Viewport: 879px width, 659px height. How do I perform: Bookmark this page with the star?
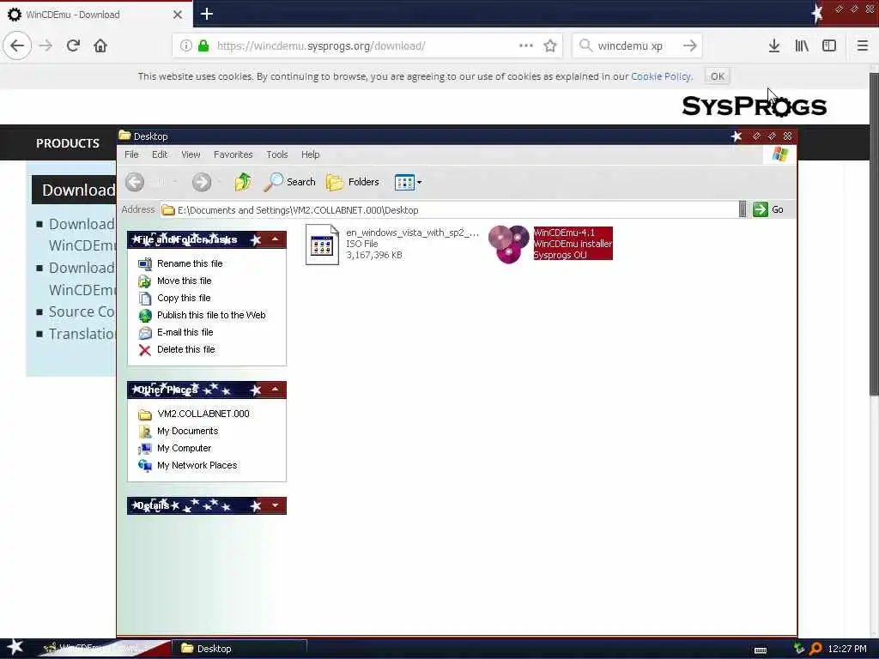(x=550, y=45)
